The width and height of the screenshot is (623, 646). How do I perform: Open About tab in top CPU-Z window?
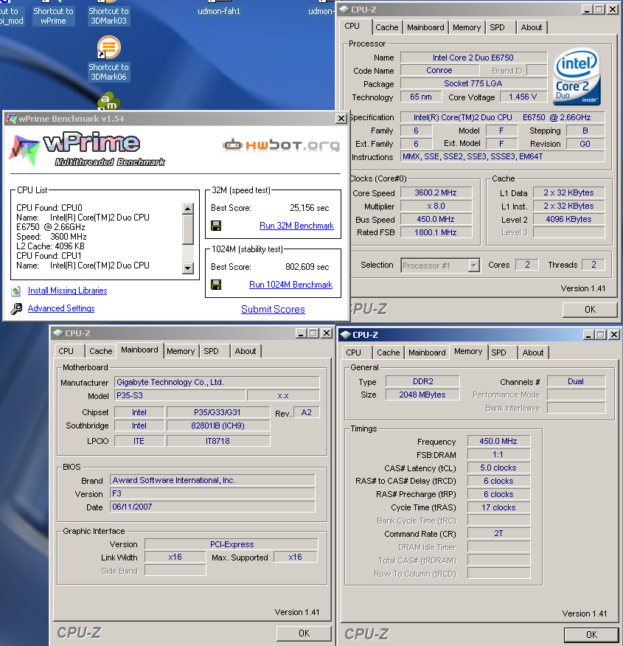pos(531,27)
